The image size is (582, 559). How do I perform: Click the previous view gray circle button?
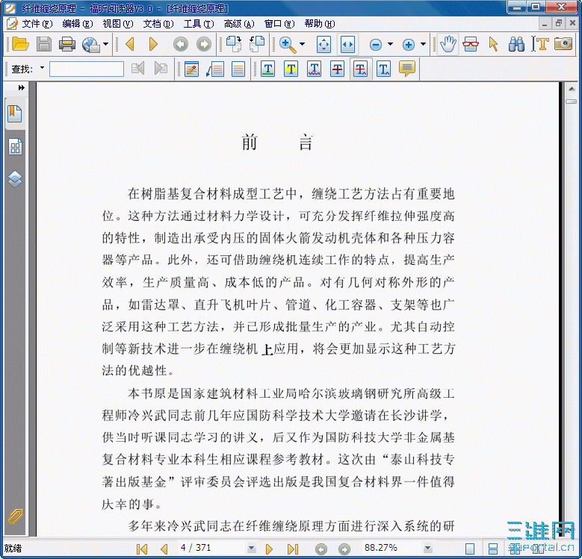pos(181,45)
